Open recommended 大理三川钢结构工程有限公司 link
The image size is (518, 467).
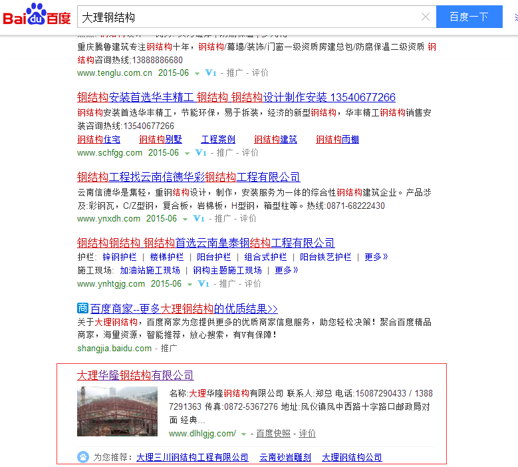[192, 457]
